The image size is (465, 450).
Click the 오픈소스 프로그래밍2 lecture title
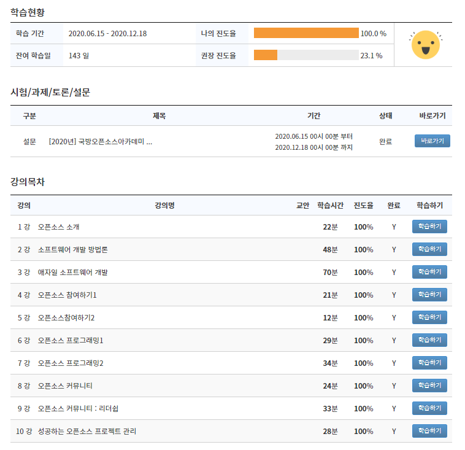pyautogui.click(x=71, y=363)
